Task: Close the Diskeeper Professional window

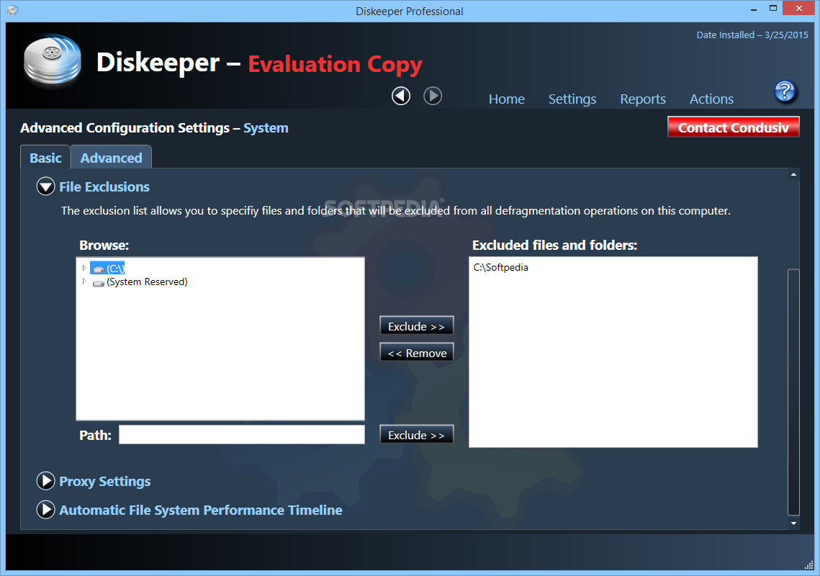Action: [798, 9]
